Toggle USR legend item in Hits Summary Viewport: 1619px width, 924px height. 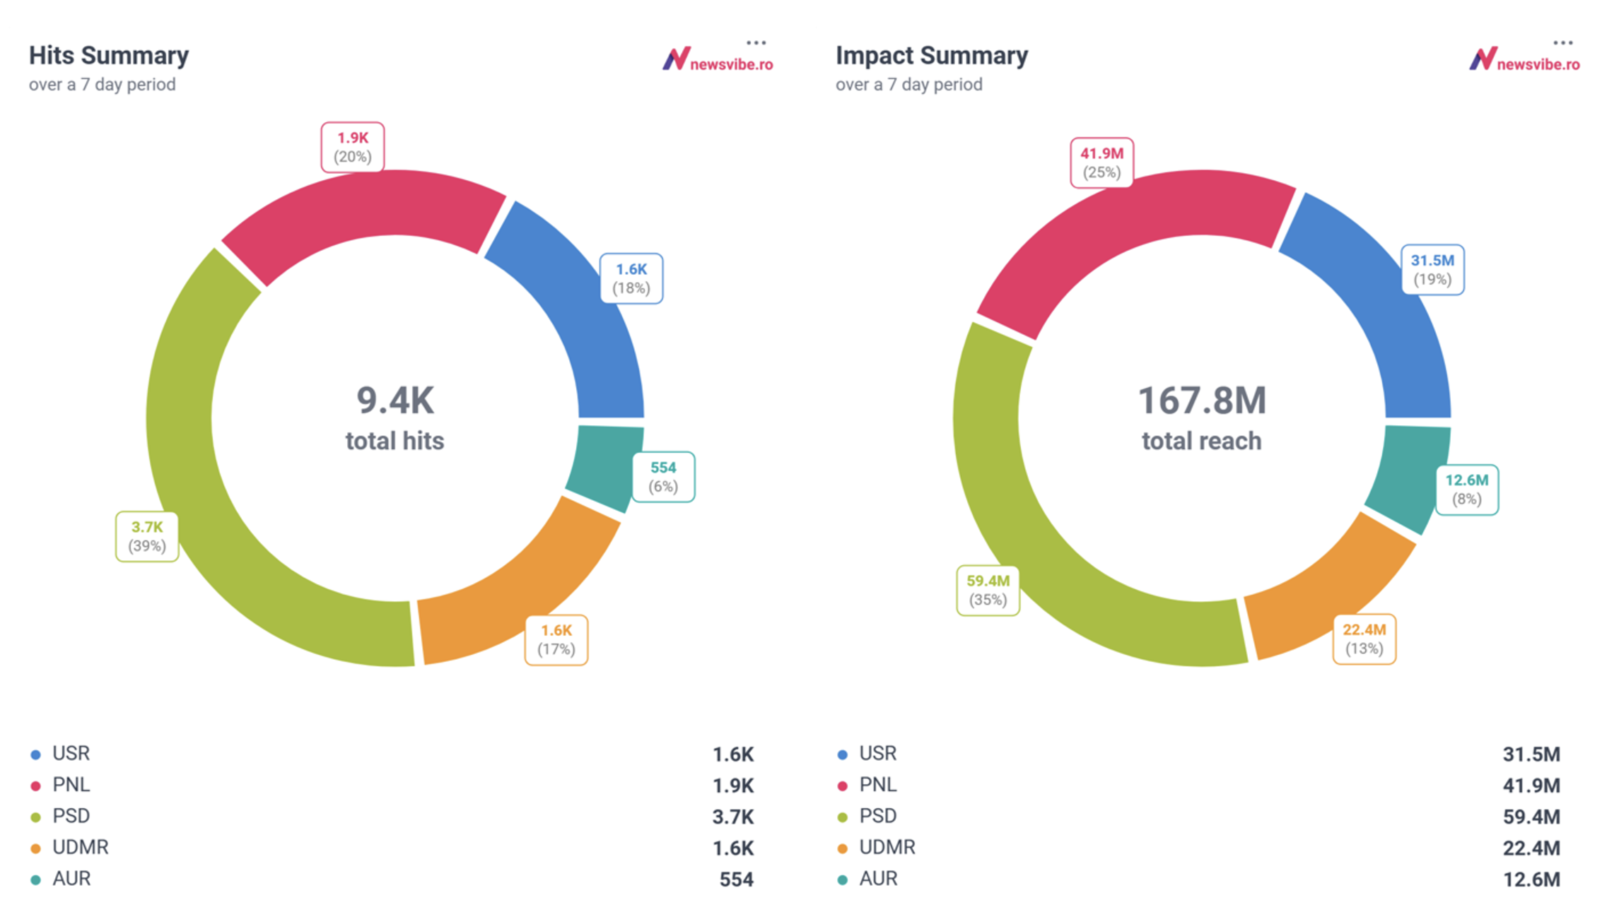71,754
